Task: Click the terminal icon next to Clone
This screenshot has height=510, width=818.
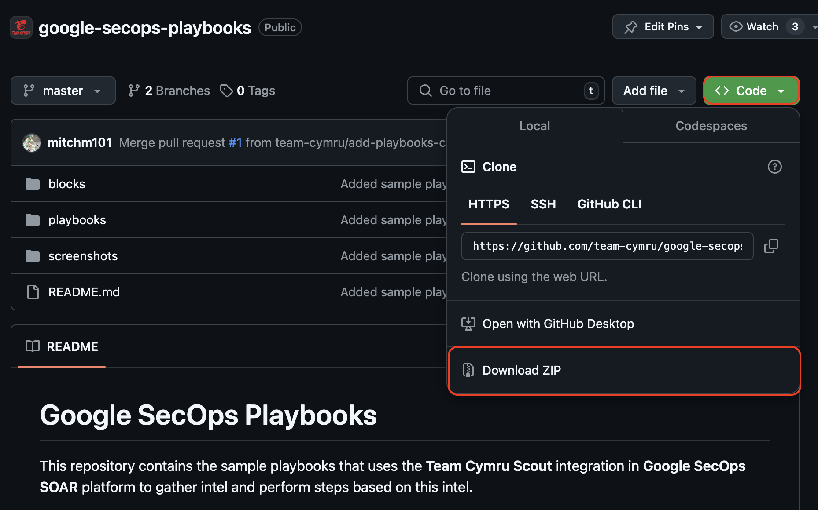Action: [468, 167]
